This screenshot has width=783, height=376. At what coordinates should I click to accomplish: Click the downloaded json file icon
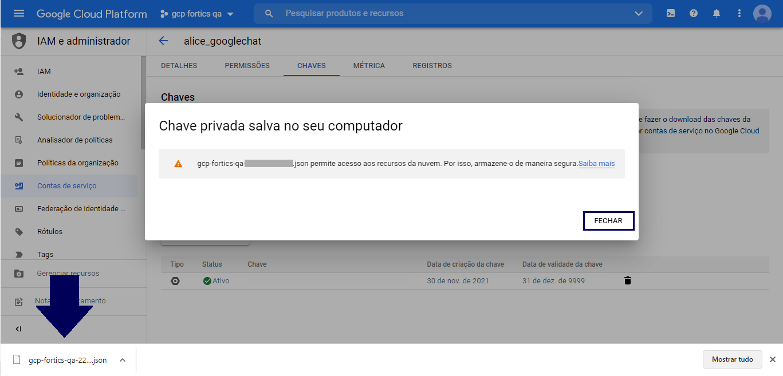[17, 360]
